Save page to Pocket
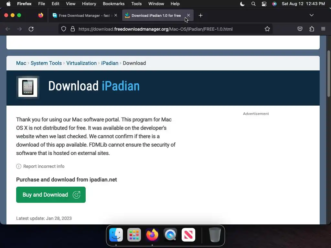 tap(300, 29)
